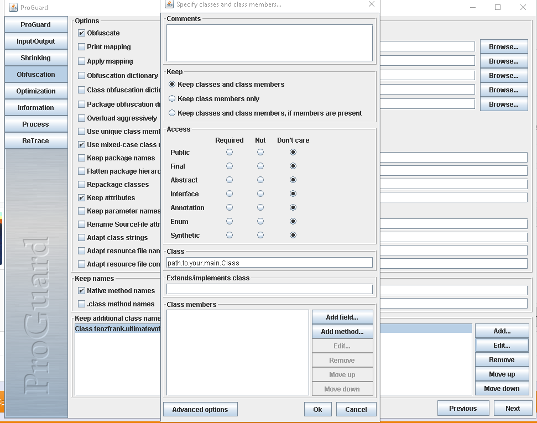This screenshot has height=423, width=537.
Task: Click the Class members list area
Action: pos(238,352)
